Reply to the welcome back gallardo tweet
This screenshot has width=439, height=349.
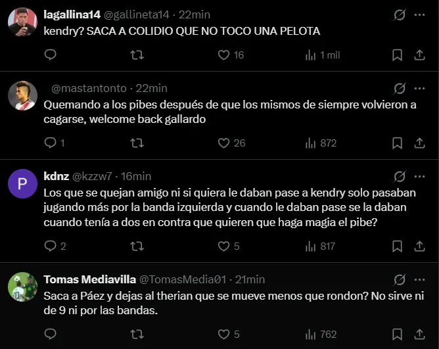click(x=51, y=143)
